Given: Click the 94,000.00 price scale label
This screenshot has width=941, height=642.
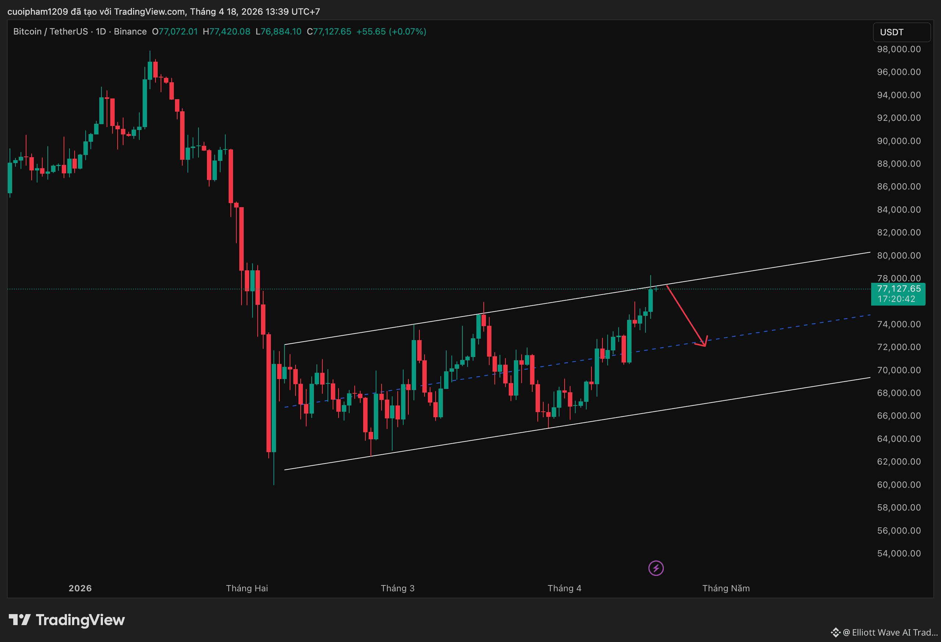Looking at the screenshot, I should coord(899,95).
